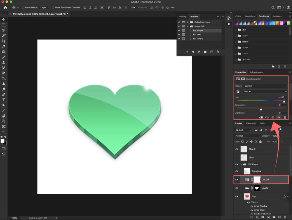Expand the Default Actions set
292x220 pixels.
tap(187, 22)
